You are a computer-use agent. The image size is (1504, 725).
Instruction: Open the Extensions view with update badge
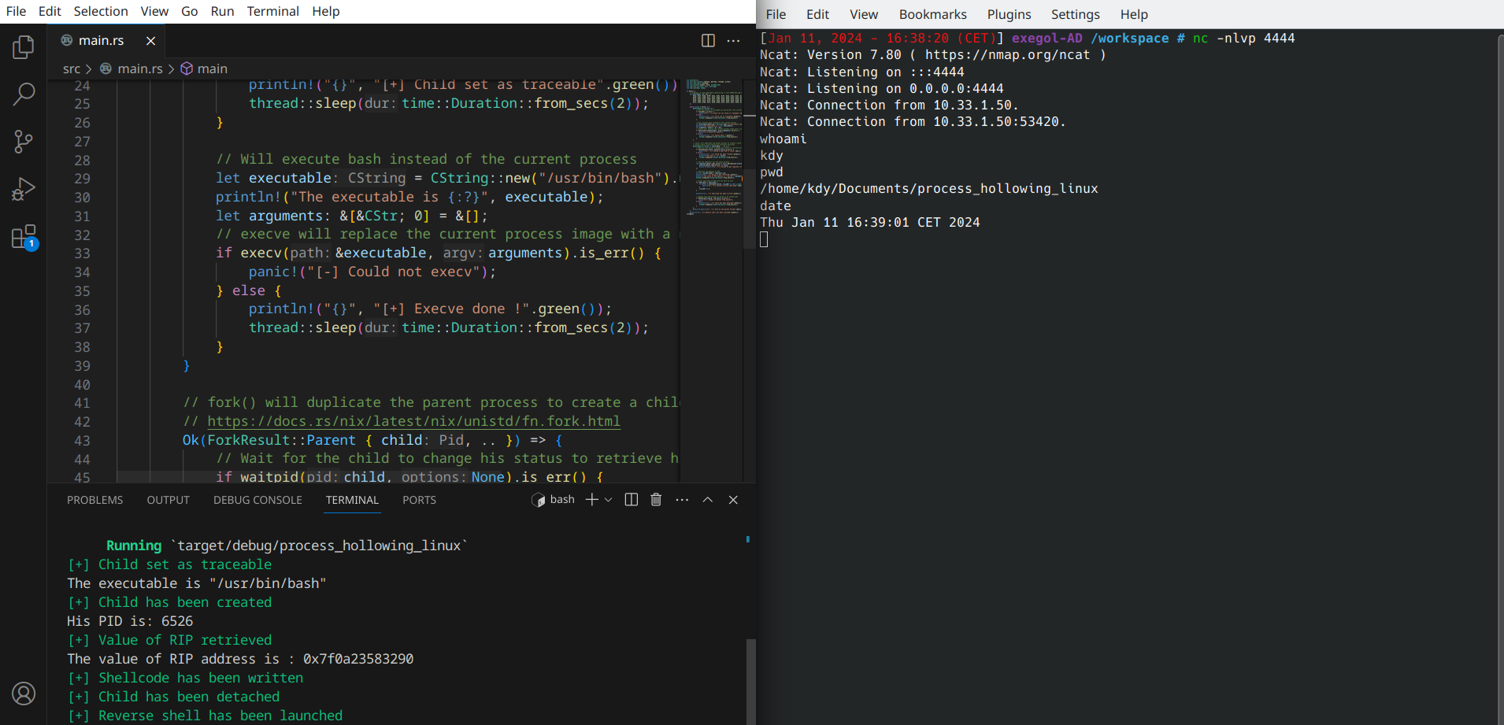click(24, 237)
